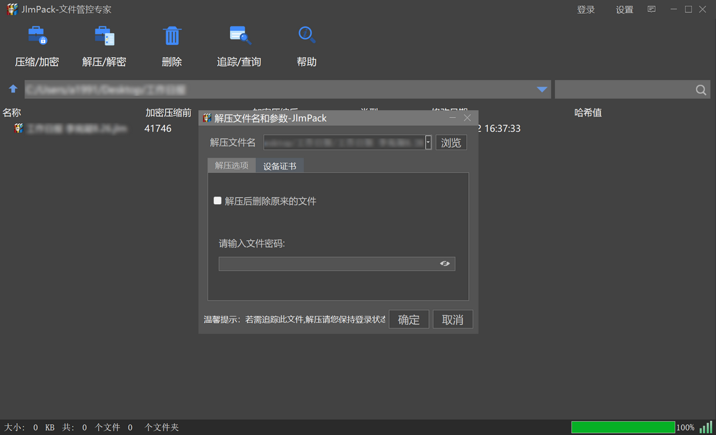Cancel the dialog with 取消
The height and width of the screenshot is (435, 716).
click(x=453, y=319)
